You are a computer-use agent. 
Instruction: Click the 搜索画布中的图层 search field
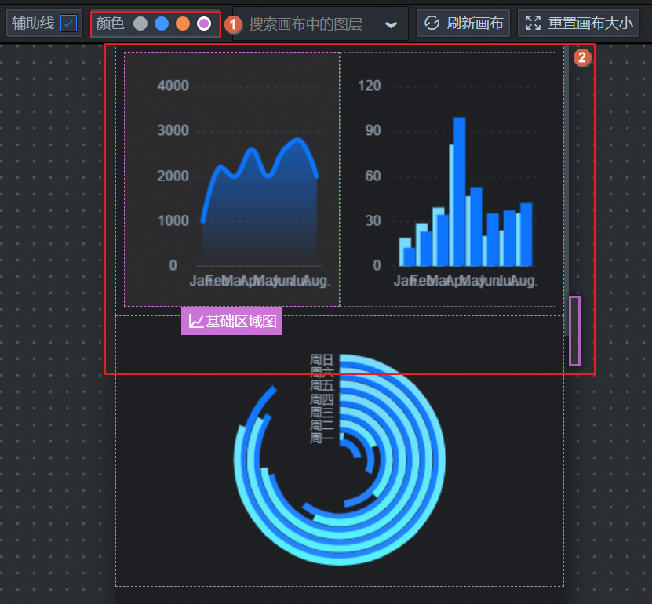[320, 24]
